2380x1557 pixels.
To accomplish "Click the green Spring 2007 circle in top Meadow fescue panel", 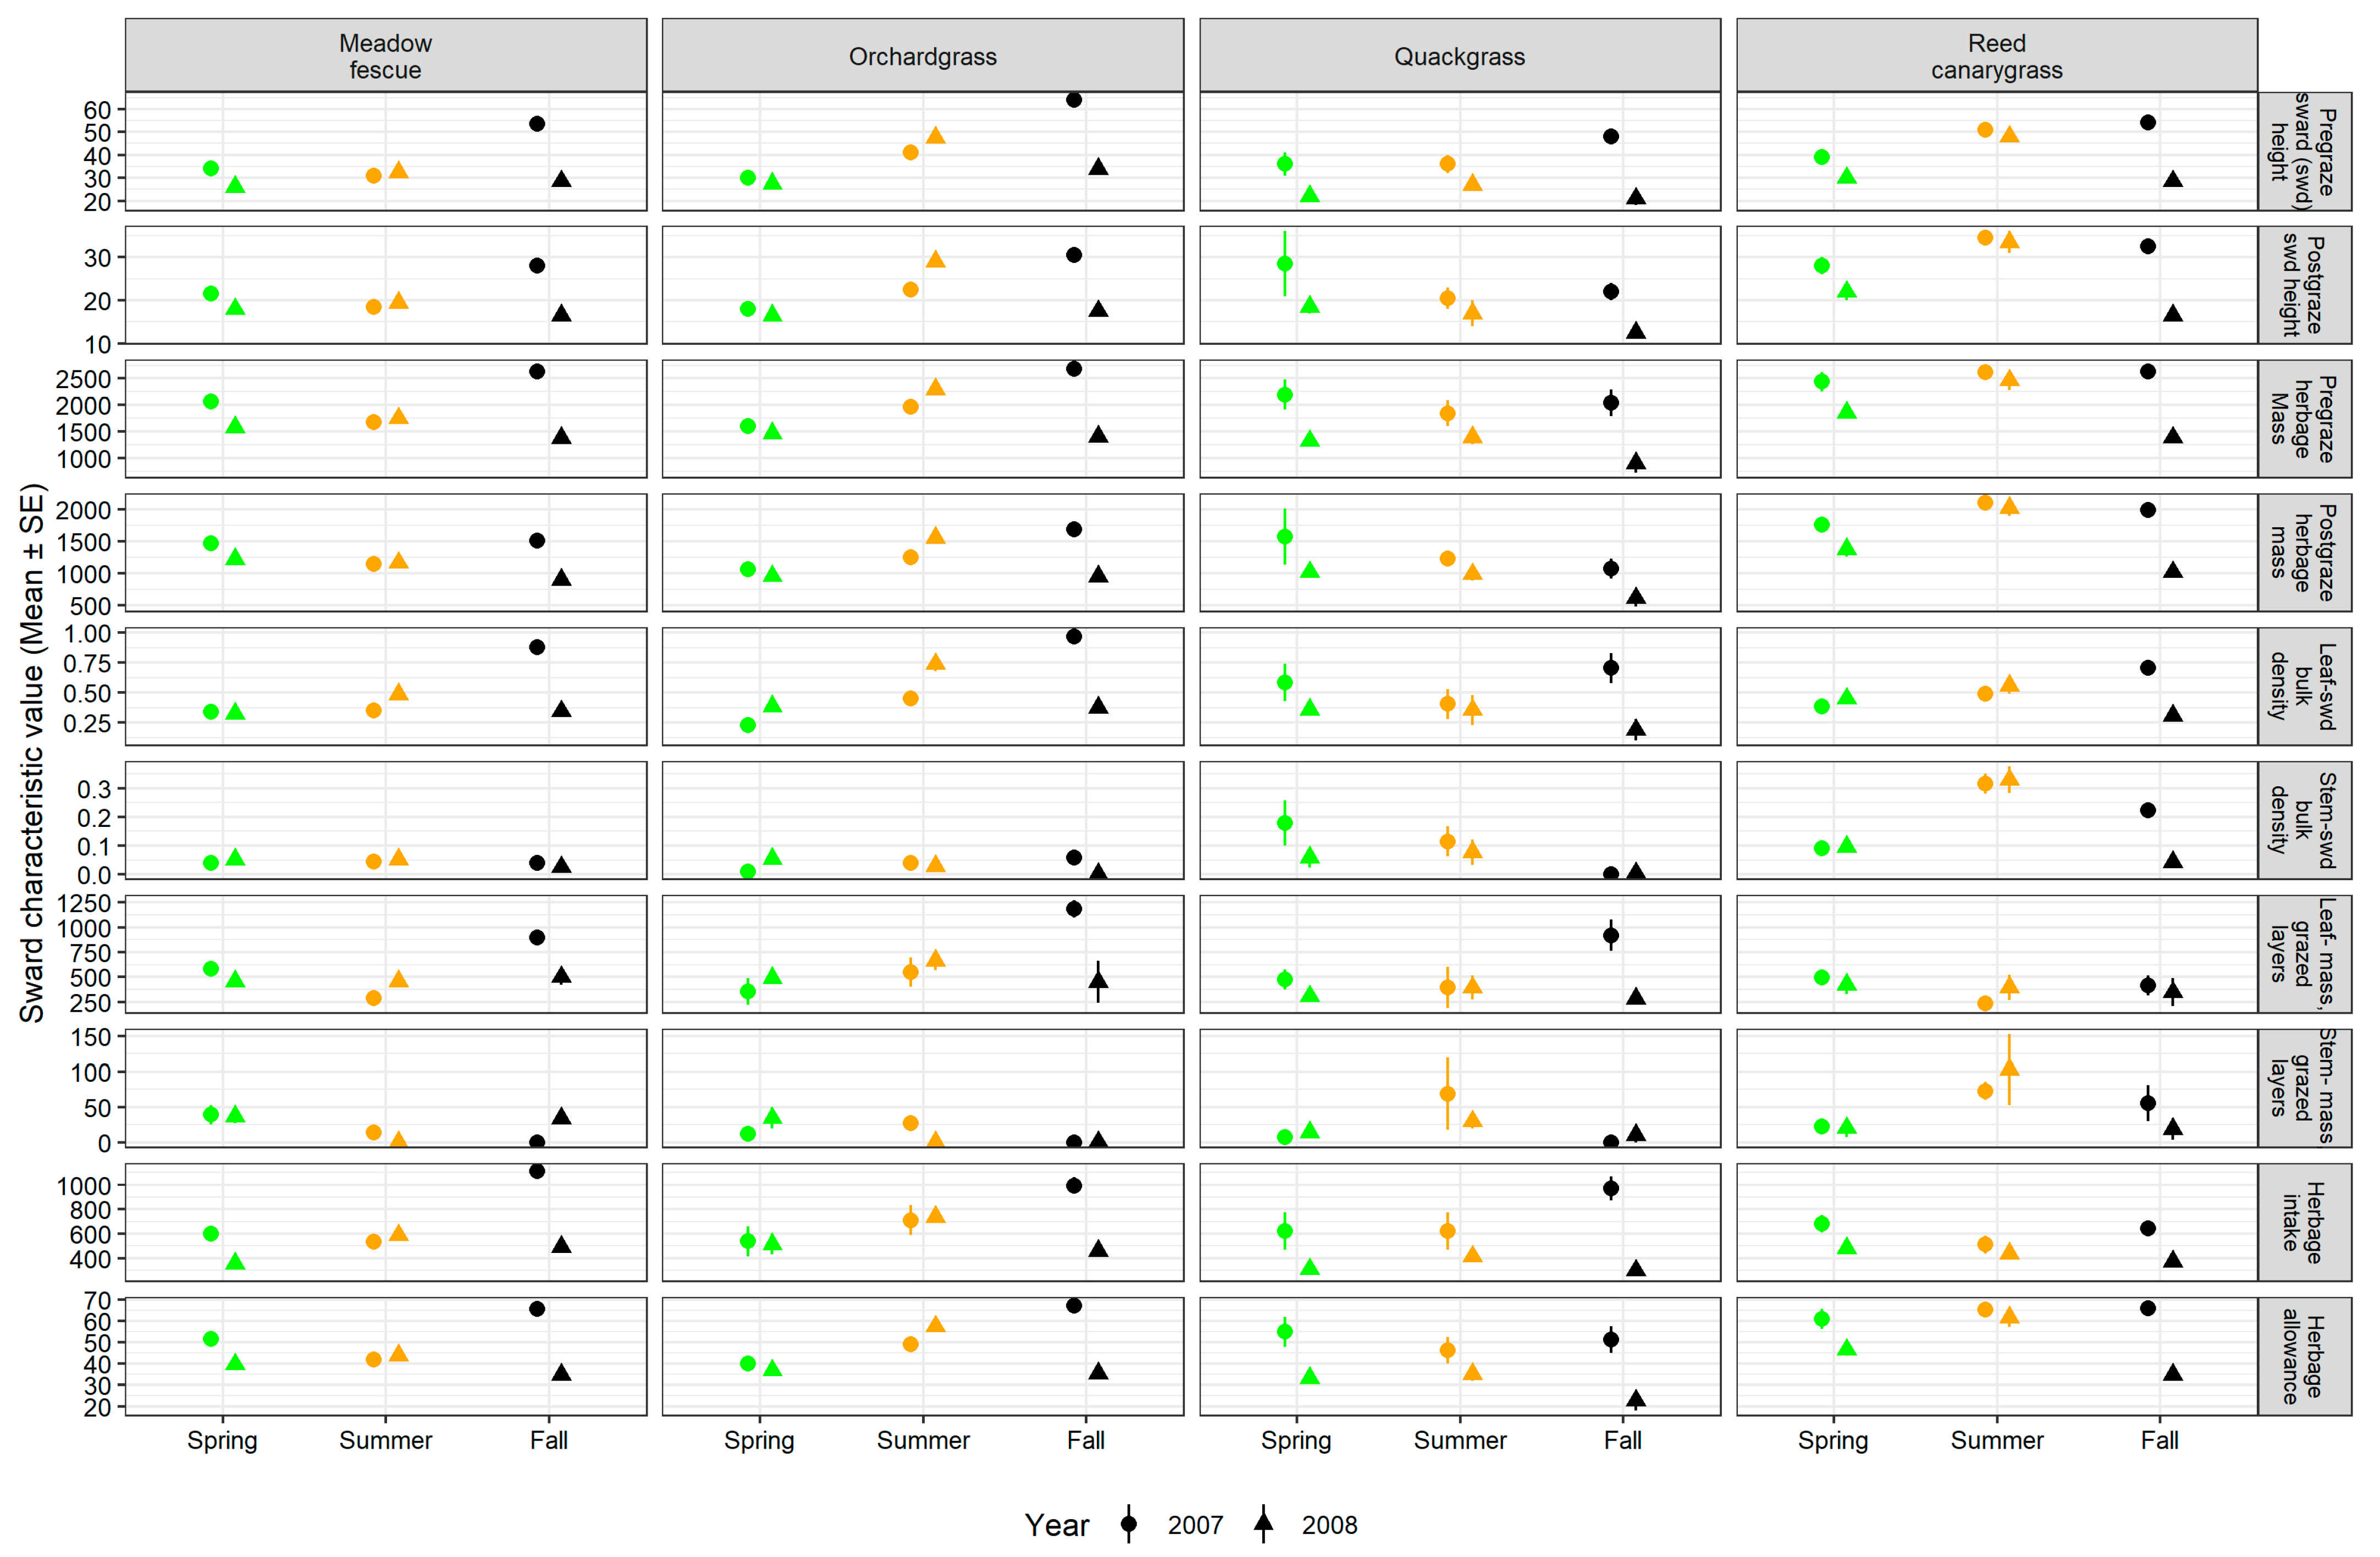I will 211,168.
